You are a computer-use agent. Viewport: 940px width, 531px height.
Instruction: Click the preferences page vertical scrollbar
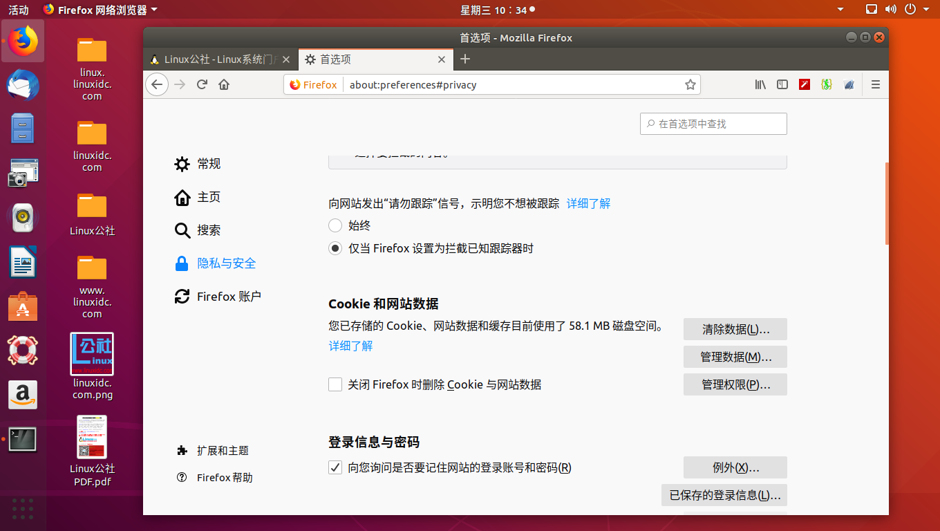coord(887,203)
